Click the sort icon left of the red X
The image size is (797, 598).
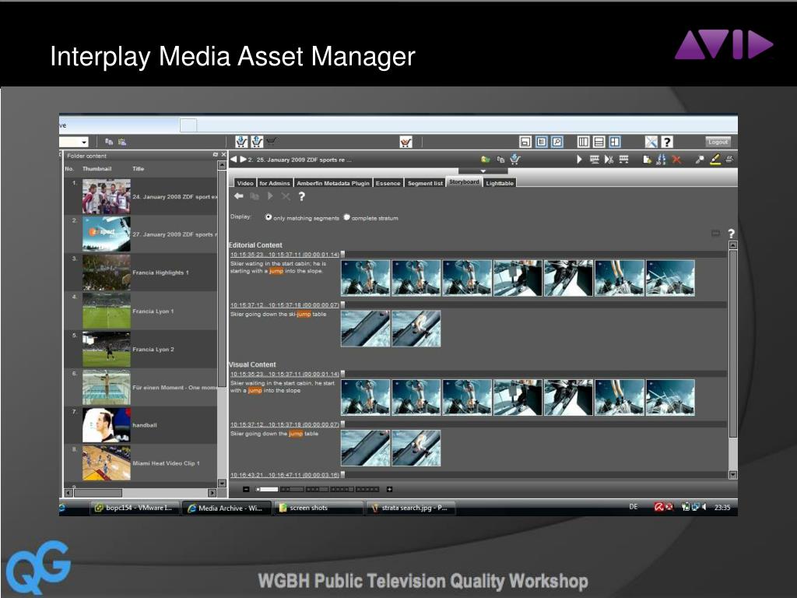click(662, 159)
